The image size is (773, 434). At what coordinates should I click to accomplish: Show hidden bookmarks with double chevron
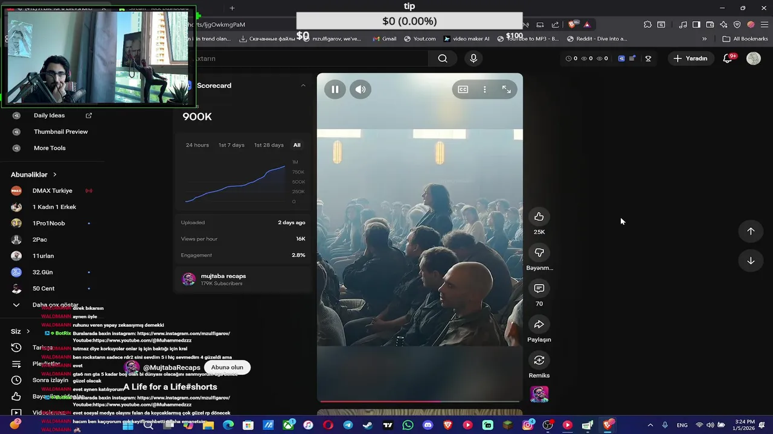pyautogui.click(x=704, y=39)
